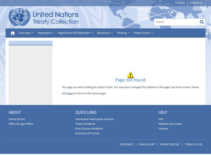Click the 'here' link to return home
The height and width of the screenshot is (155, 211).
point(69,93)
